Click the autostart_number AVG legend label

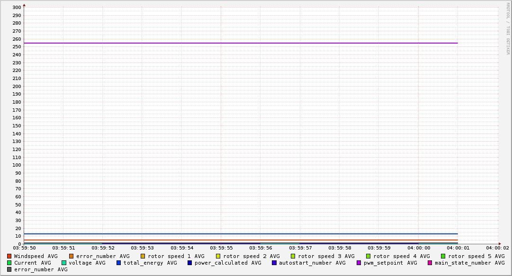click(312, 263)
